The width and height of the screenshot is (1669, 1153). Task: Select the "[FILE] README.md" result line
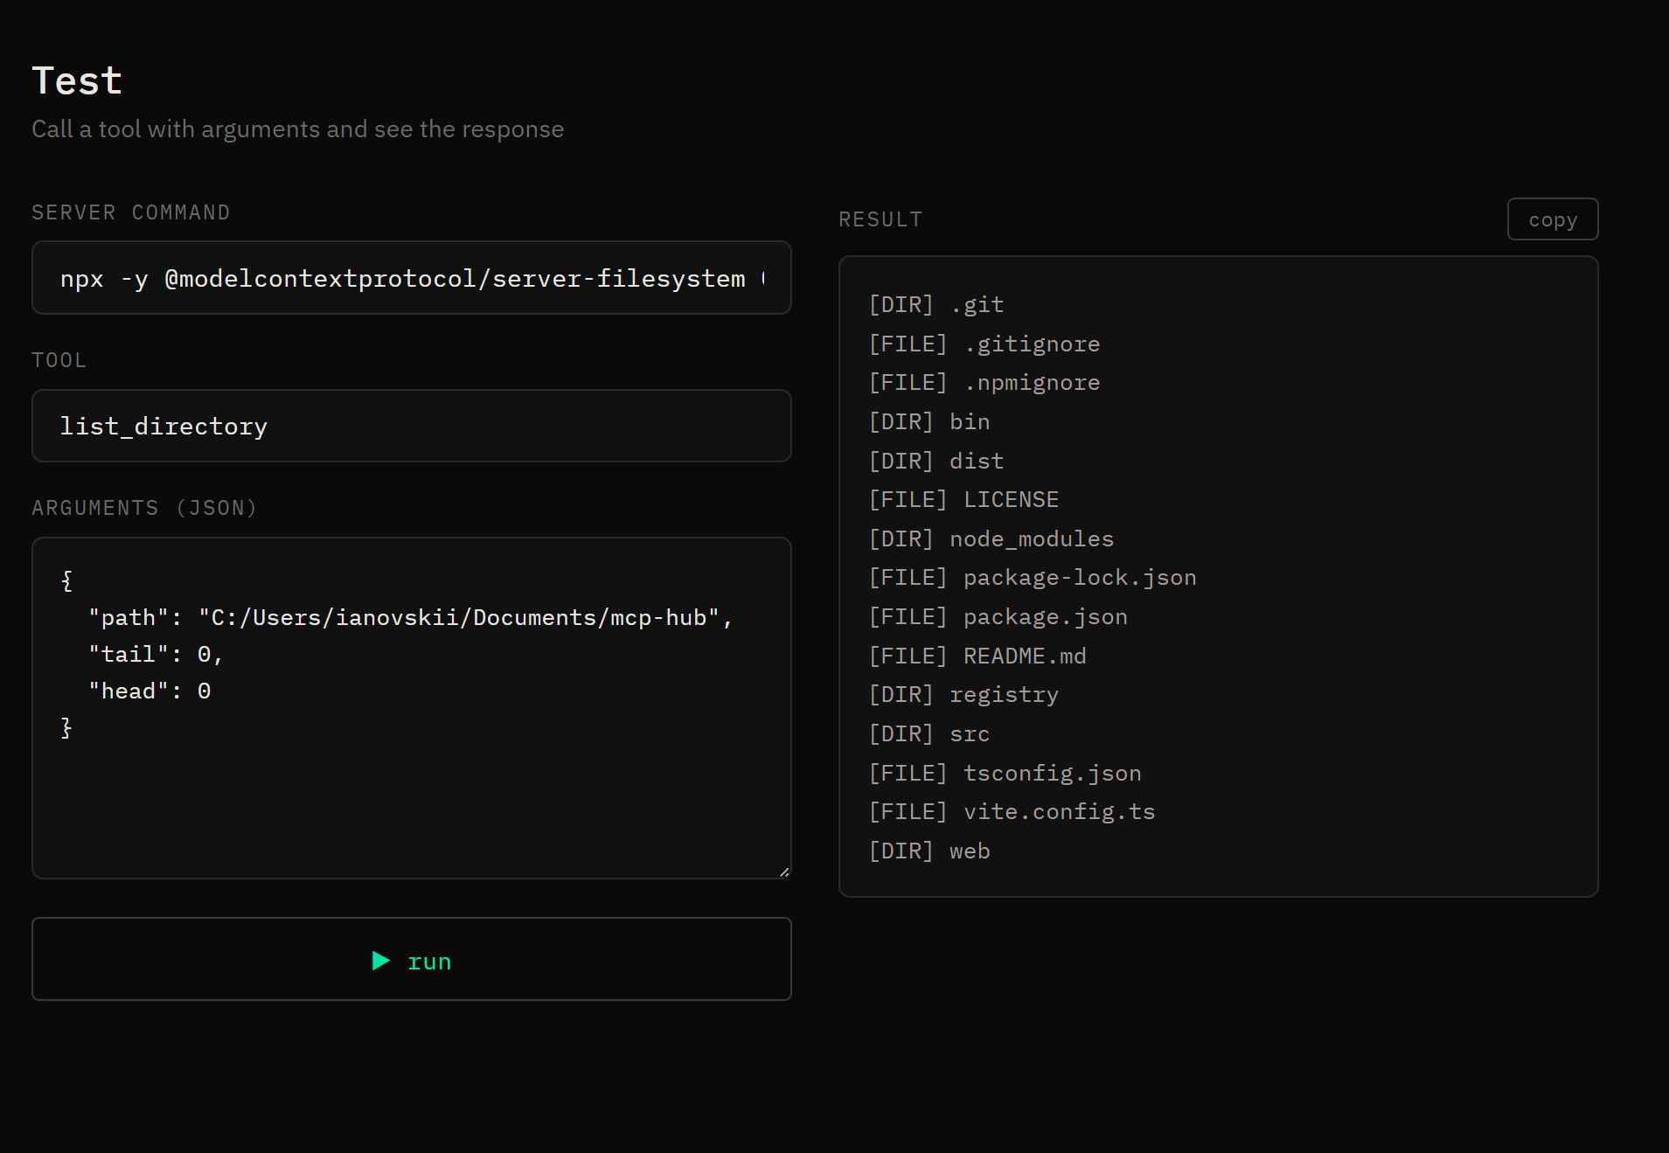click(977, 656)
